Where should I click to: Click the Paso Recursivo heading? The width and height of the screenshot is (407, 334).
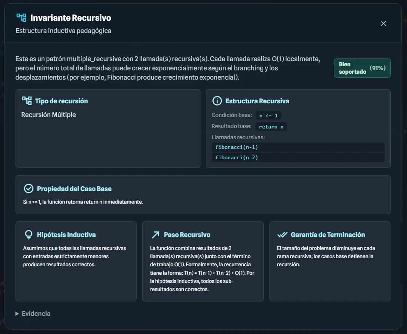tap(187, 235)
